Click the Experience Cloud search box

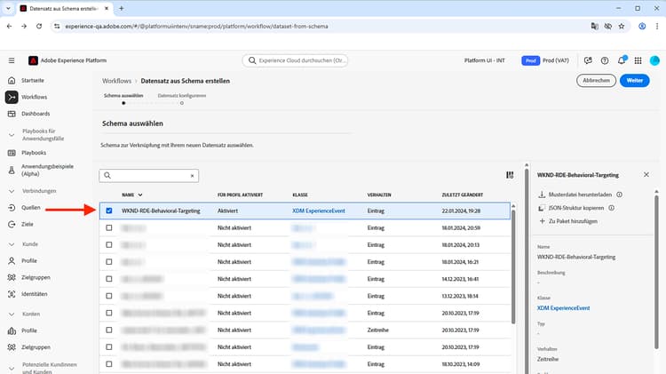(295, 60)
